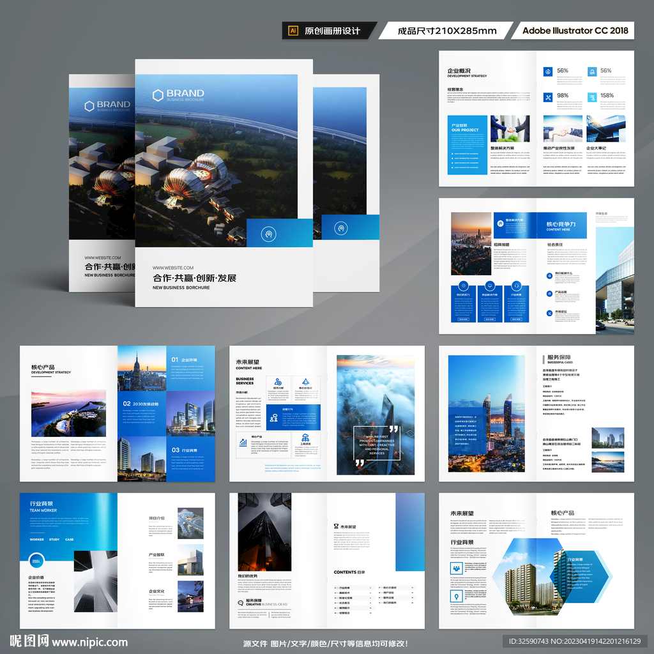Click NEW BUSINESS BORCHURE on the front cover
The image size is (654, 654).
click(x=181, y=287)
